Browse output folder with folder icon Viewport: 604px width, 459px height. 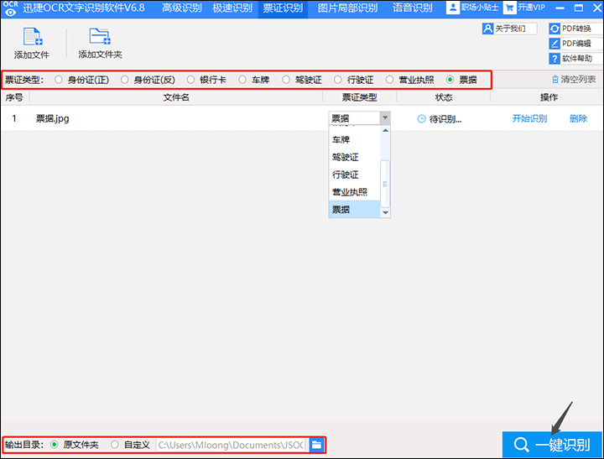tap(316, 445)
